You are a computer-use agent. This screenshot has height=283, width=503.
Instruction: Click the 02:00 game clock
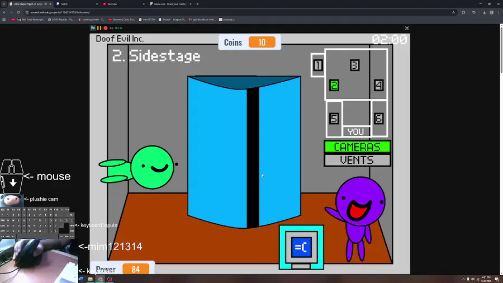[x=390, y=40]
